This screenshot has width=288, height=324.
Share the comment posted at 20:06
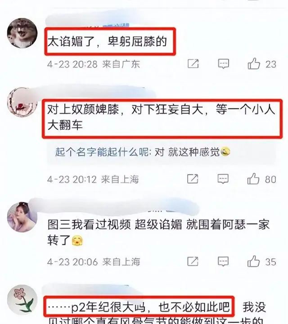tap(193, 261)
